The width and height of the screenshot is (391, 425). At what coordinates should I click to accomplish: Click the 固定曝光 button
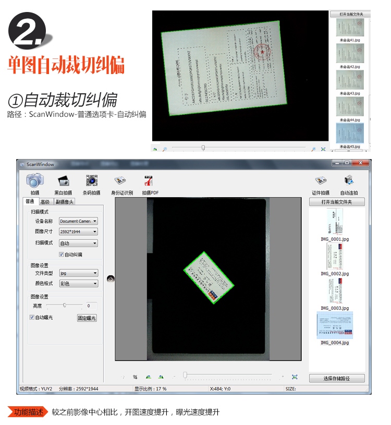tap(87, 318)
